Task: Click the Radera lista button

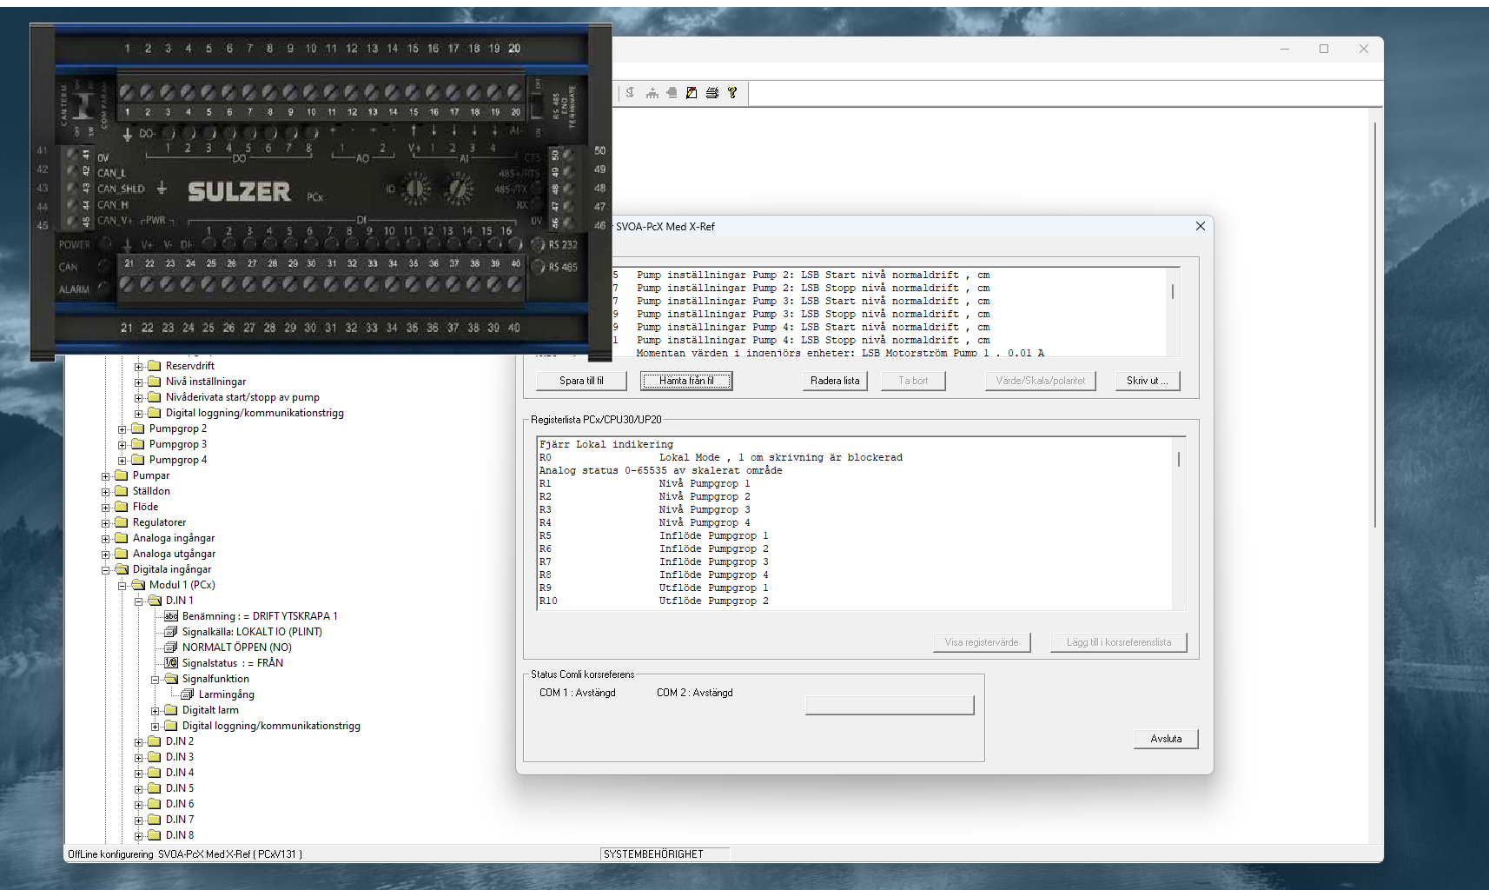Action: 835,381
